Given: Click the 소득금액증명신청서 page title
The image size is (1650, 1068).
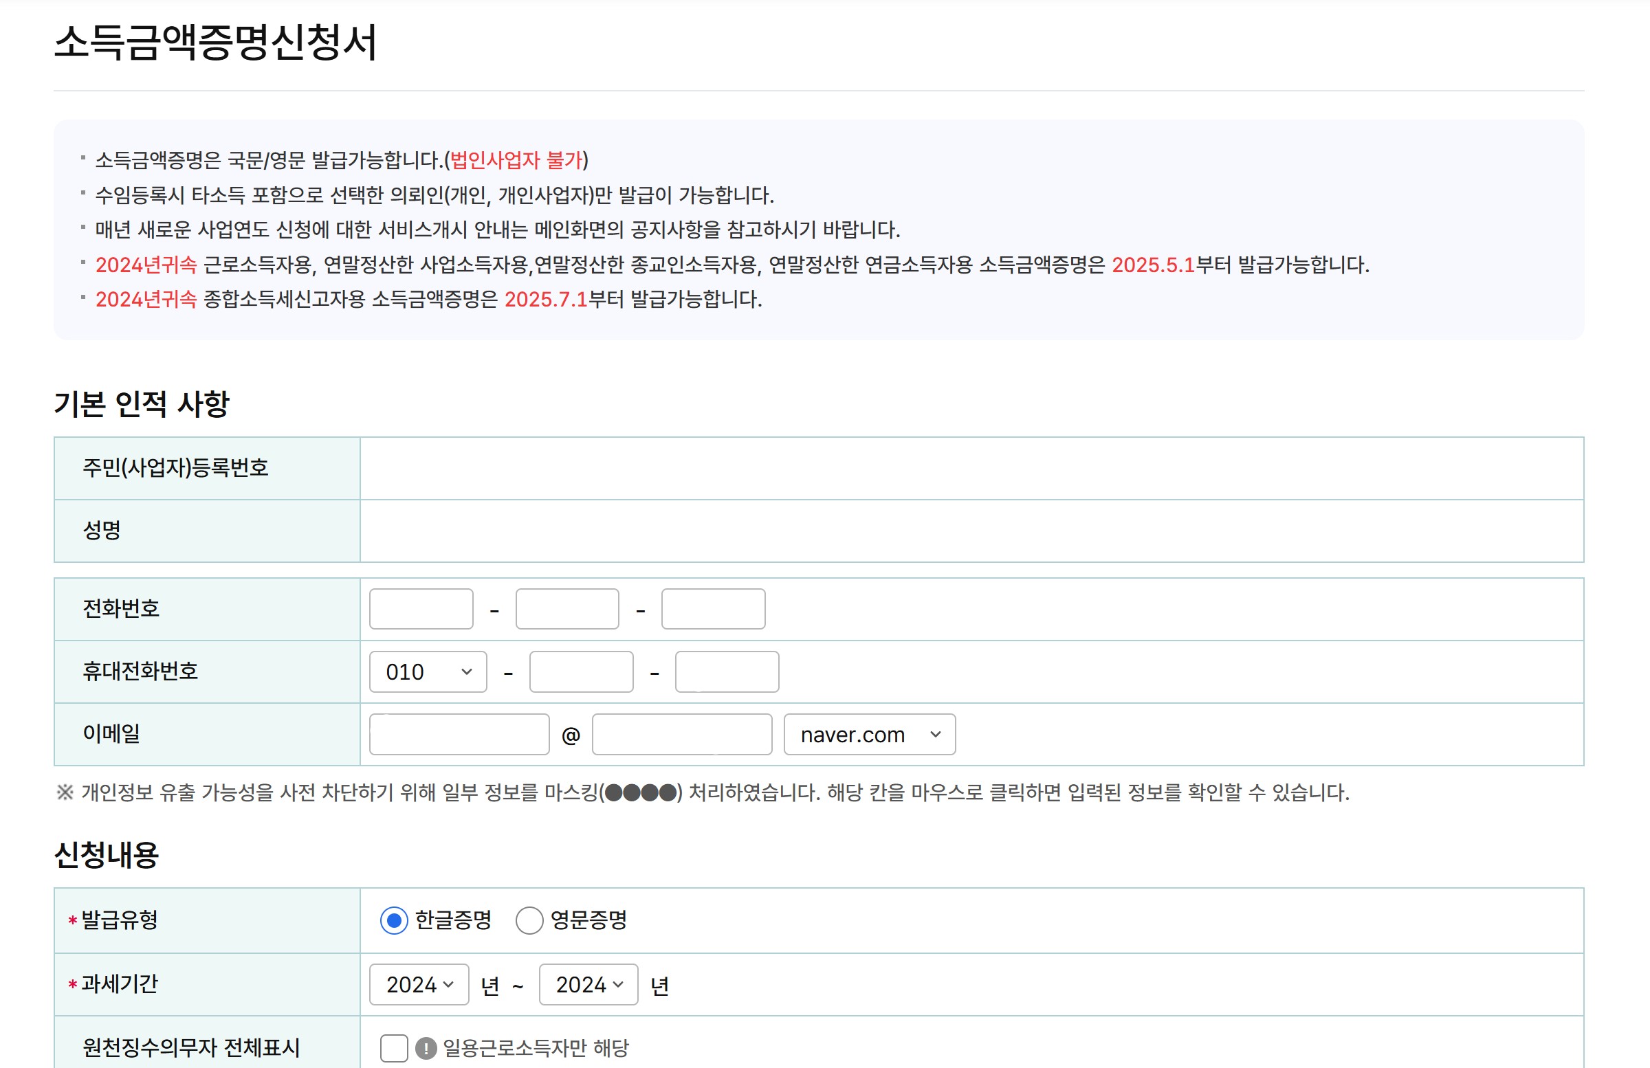Looking at the screenshot, I should [215, 43].
